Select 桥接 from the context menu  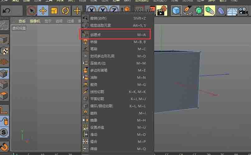[x=118, y=42]
